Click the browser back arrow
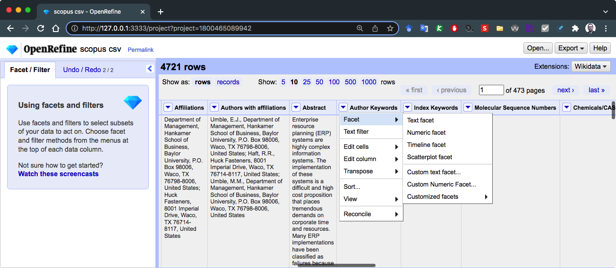 pos(10,28)
